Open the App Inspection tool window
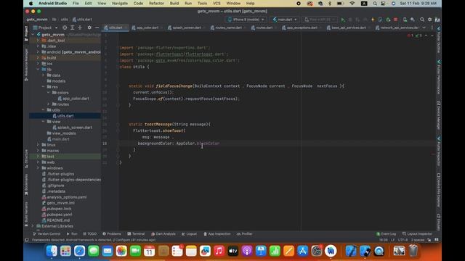465x261 pixels. [x=217, y=233]
